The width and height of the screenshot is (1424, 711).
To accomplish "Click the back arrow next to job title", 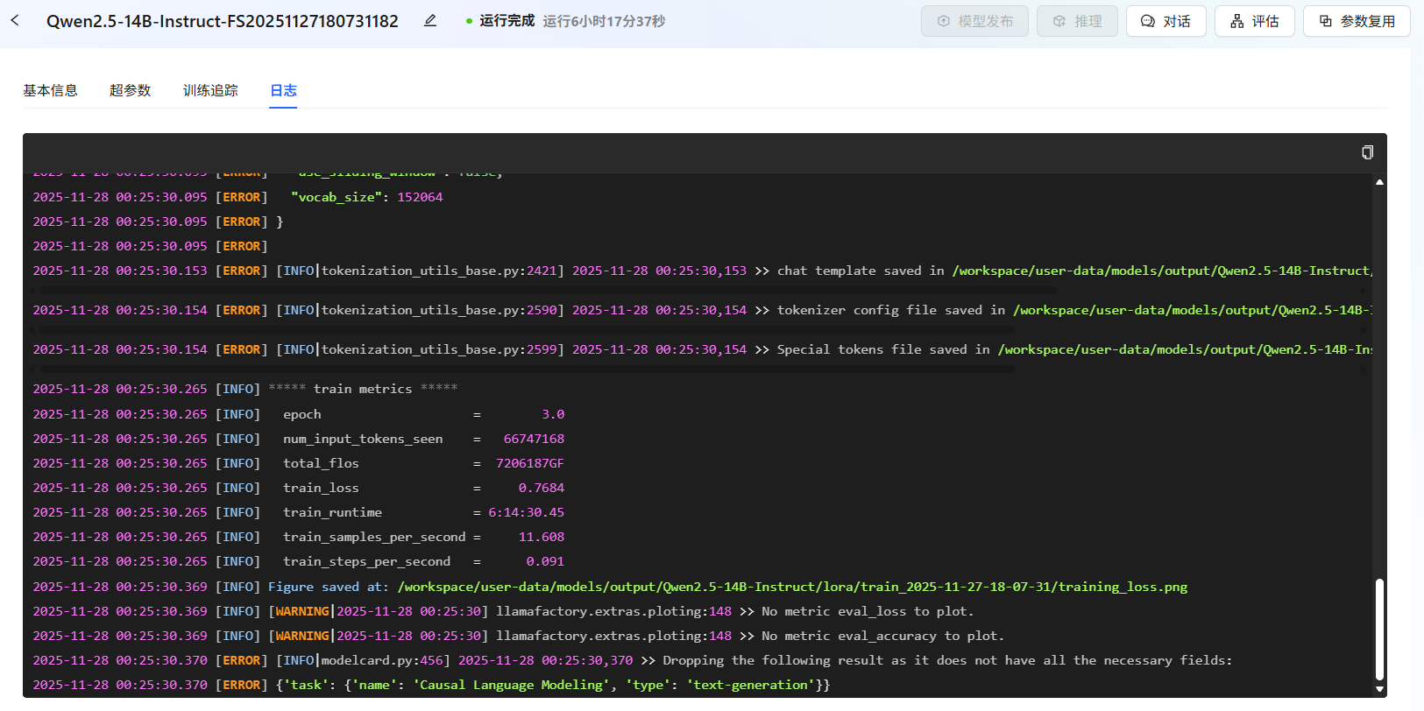I will pos(15,20).
